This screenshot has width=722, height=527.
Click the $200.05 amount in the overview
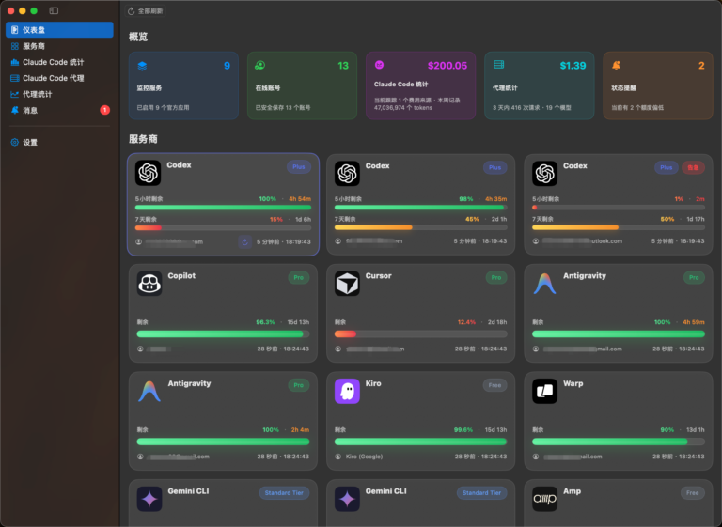(x=447, y=66)
